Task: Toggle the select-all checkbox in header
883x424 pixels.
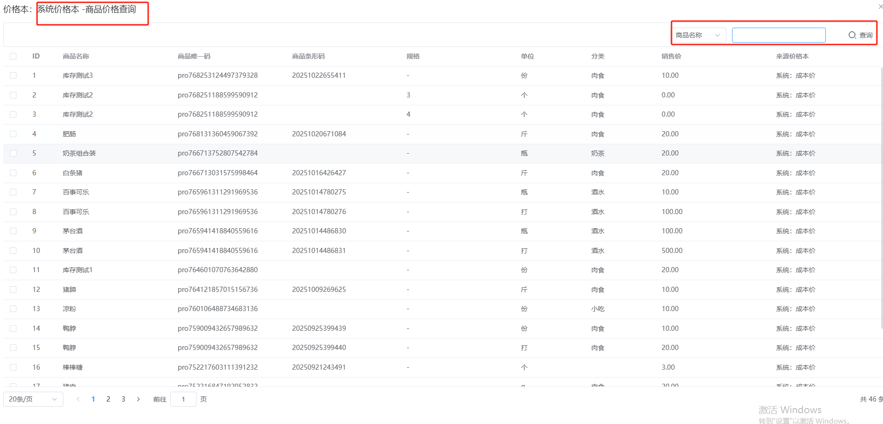Action: [x=13, y=56]
